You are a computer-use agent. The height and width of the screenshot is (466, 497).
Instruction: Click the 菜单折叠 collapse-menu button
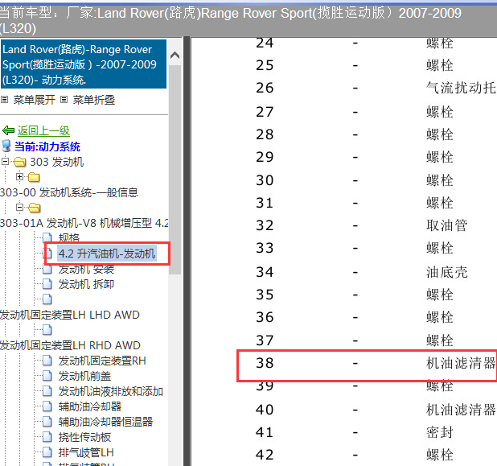pos(94,100)
